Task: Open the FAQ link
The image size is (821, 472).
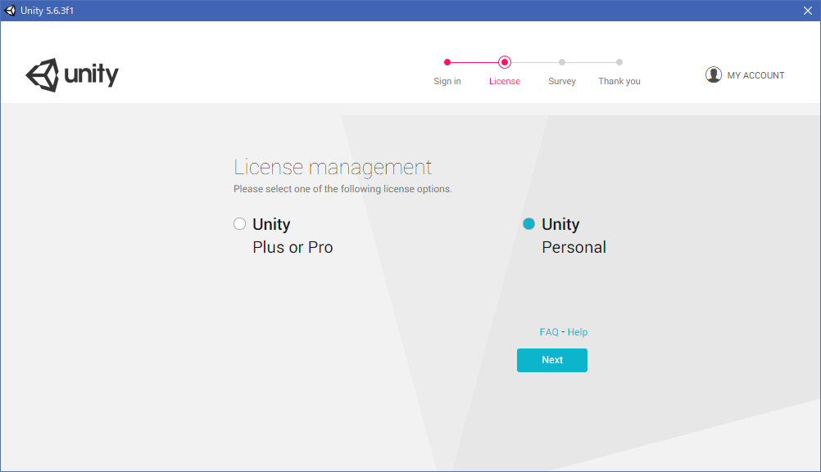Action: point(549,332)
